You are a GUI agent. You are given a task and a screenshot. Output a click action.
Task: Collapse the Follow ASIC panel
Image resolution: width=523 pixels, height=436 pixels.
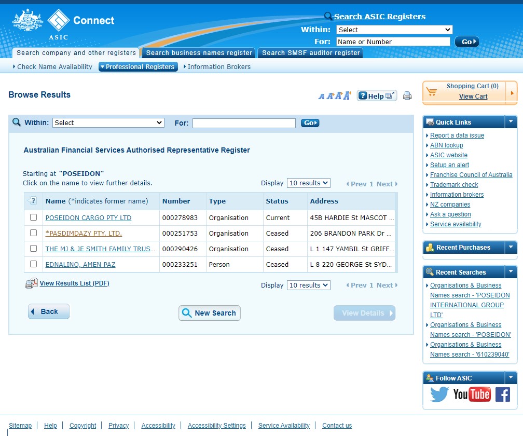(x=511, y=378)
